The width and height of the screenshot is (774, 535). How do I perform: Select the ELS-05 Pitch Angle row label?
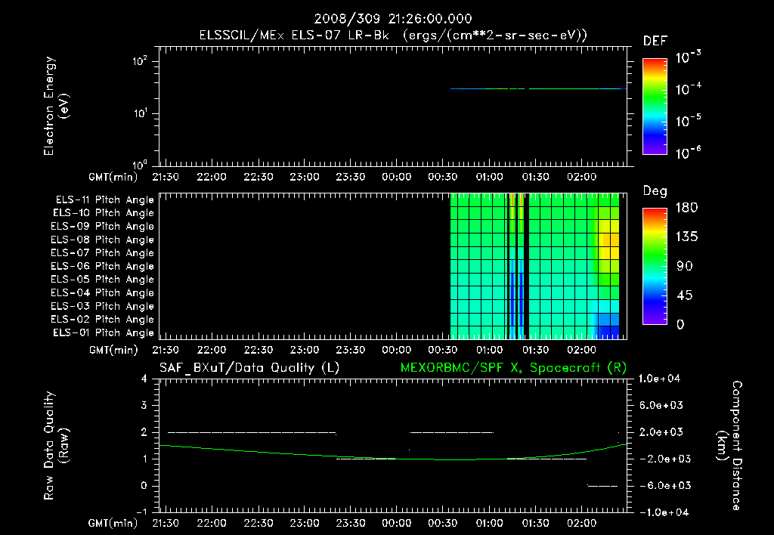(x=102, y=280)
